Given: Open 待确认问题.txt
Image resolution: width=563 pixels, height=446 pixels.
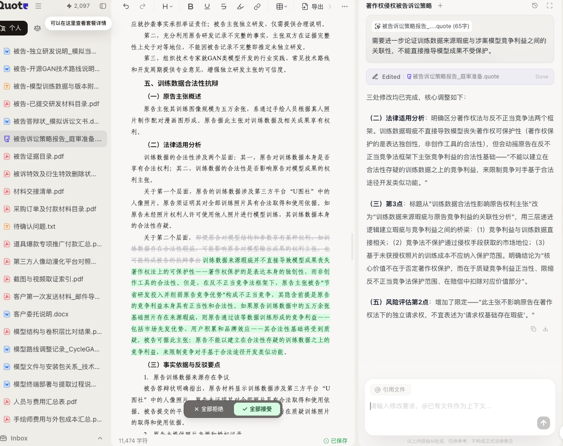Looking at the screenshot, I should (54, 226).
